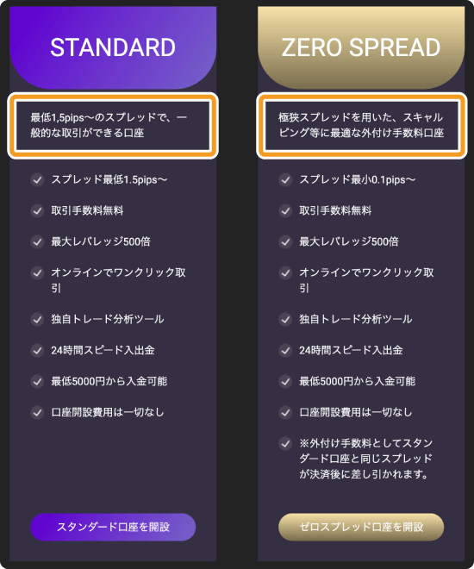Click check icon by 24時間スピード入出金 in Standard column
474x569 pixels.
37,350
